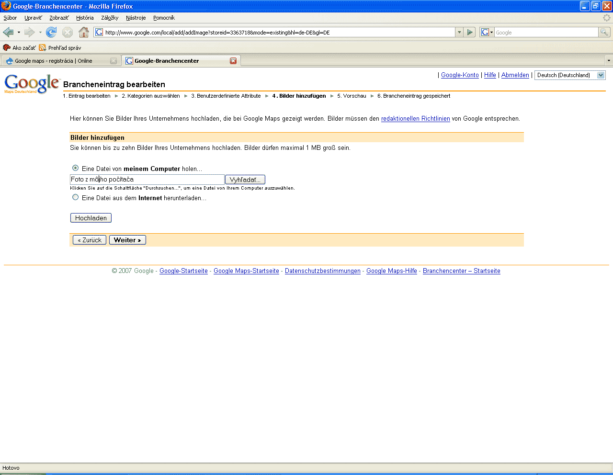
Task: Open the Upraviť menu
Action: click(34, 18)
